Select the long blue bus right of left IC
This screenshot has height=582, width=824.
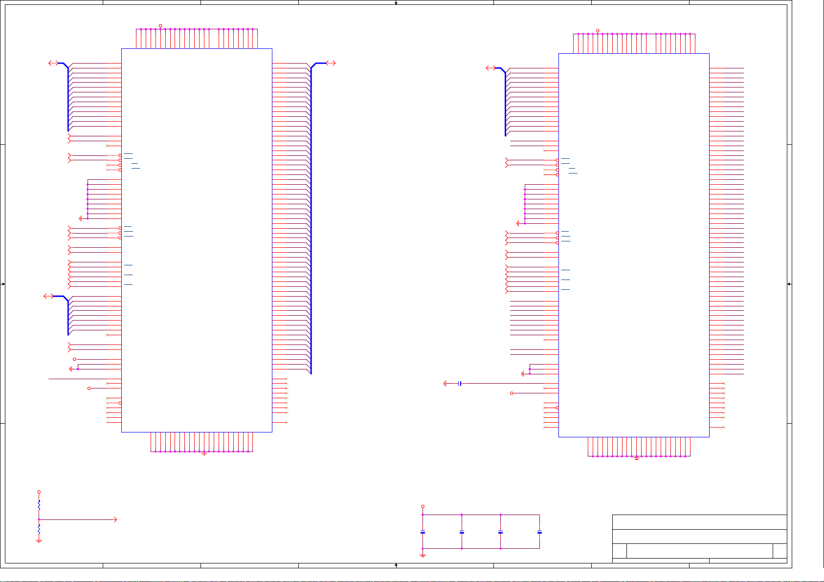[311, 218]
